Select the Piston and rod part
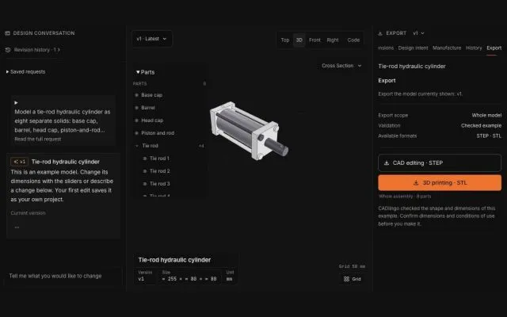The height and width of the screenshot is (317, 507). 158,133
